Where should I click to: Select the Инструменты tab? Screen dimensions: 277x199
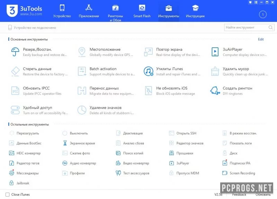[x=169, y=11]
